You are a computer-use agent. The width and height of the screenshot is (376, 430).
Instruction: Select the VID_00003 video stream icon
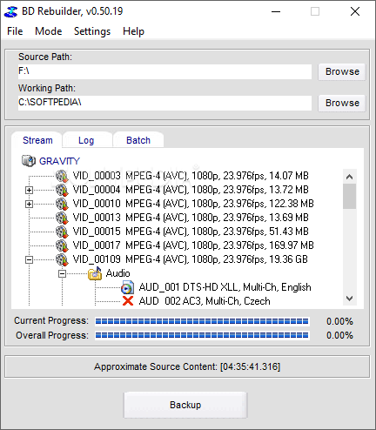coord(62,176)
